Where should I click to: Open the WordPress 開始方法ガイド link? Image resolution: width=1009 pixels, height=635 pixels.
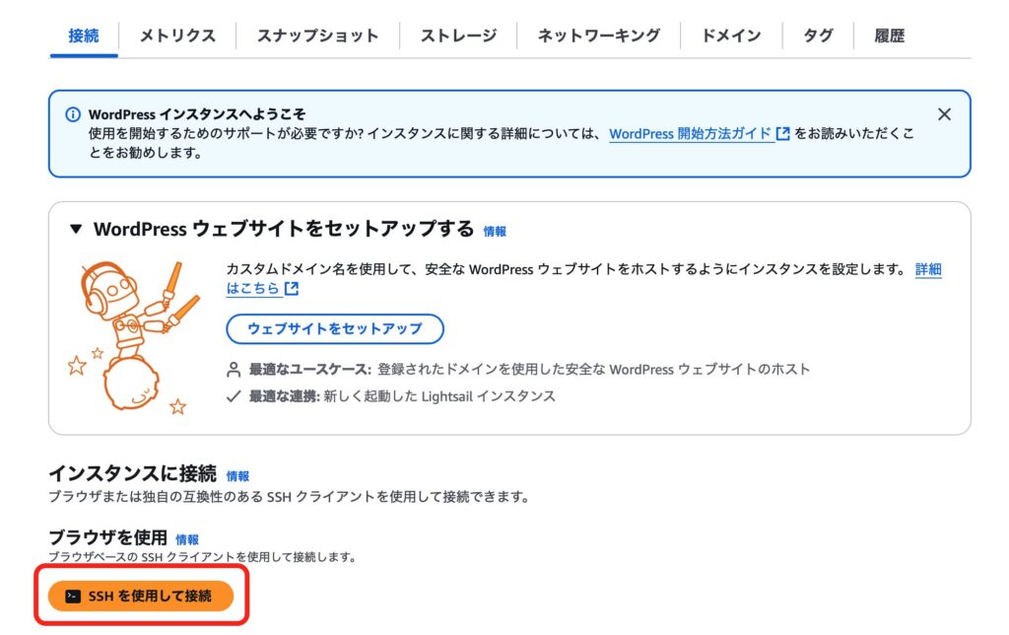[x=690, y=133]
